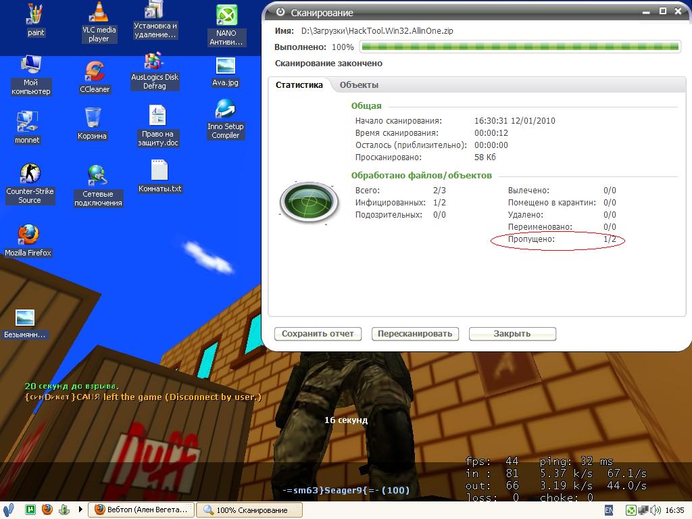Click the Firefox quick launch icon in the taskbar
Screen dimensions: 692x519
[x=47, y=510]
